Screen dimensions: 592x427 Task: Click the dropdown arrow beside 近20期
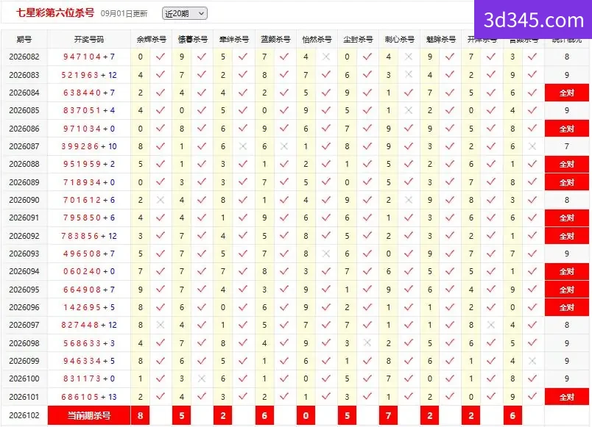click(x=201, y=13)
